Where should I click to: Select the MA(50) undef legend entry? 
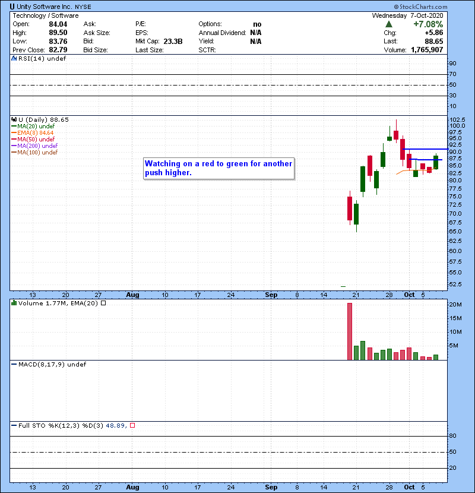(33, 139)
